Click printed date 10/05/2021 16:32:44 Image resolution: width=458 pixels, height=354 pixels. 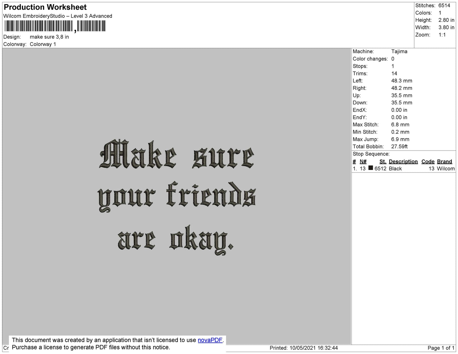[313, 348]
